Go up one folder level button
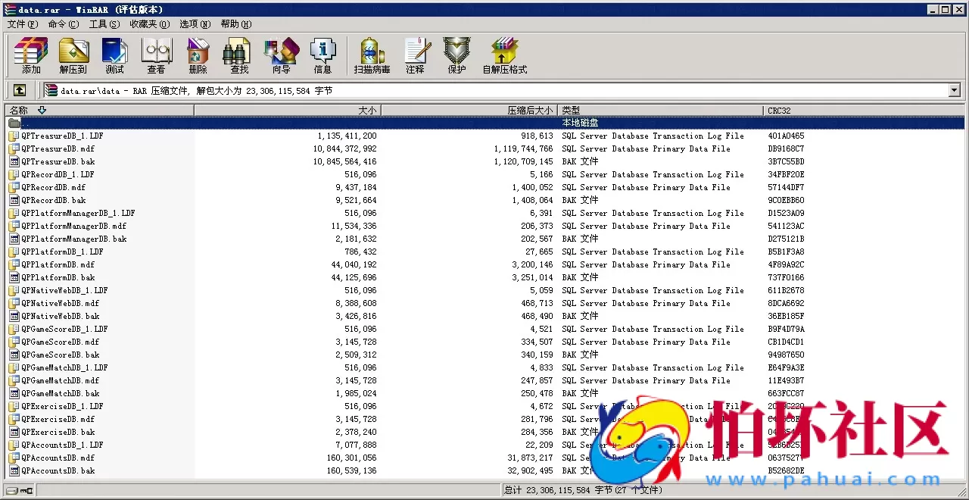Image resolution: width=969 pixels, height=500 pixels. tap(20, 91)
